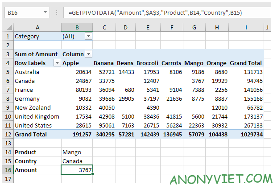Select the cell containing Mango product value
Image resolution: width=273 pixels, height=185 pixels.
[x=77, y=152]
